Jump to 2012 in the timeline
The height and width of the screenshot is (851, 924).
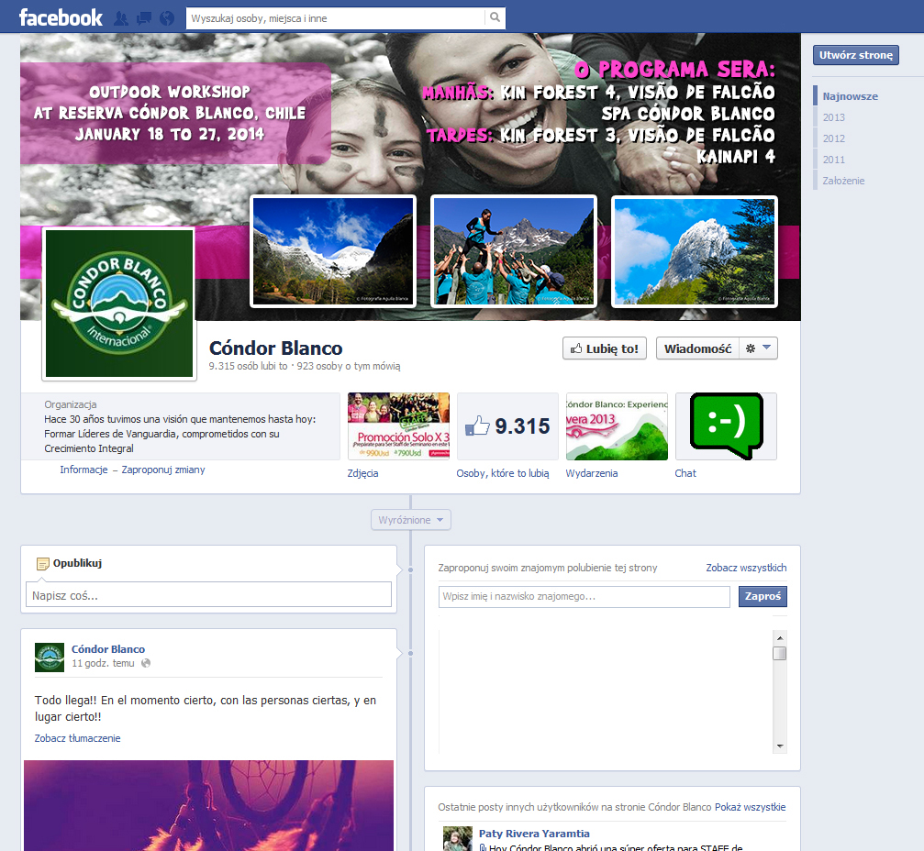coord(834,138)
